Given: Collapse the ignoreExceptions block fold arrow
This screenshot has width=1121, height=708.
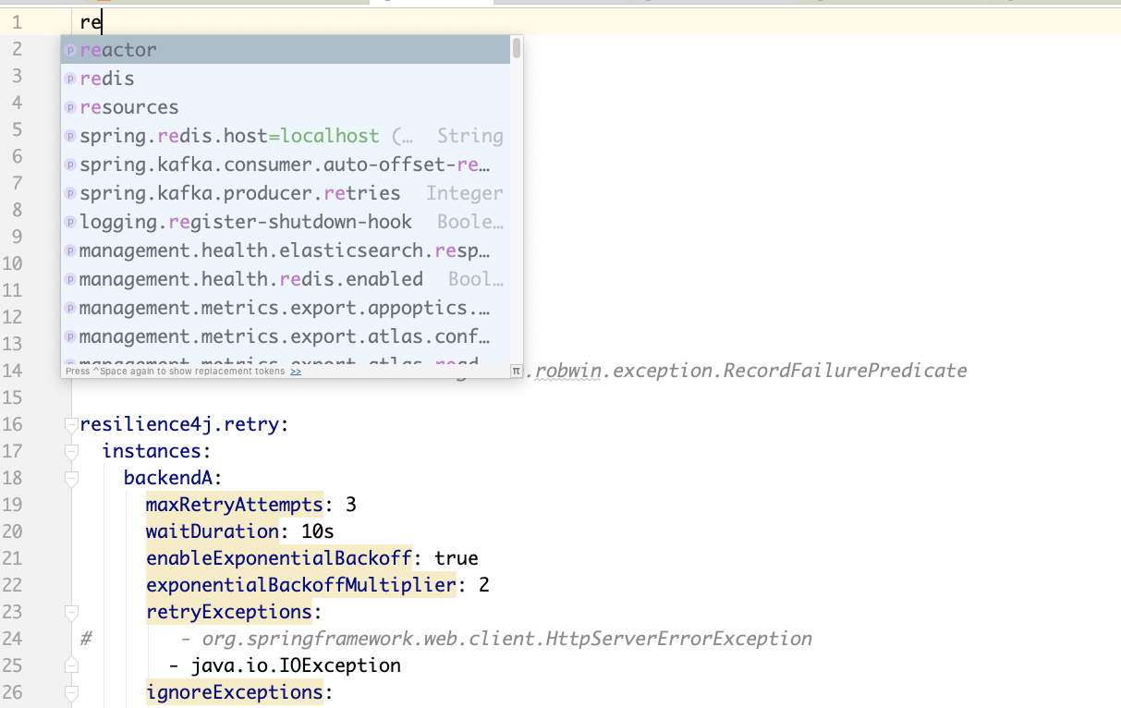Looking at the screenshot, I should pyautogui.click(x=72, y=694).
